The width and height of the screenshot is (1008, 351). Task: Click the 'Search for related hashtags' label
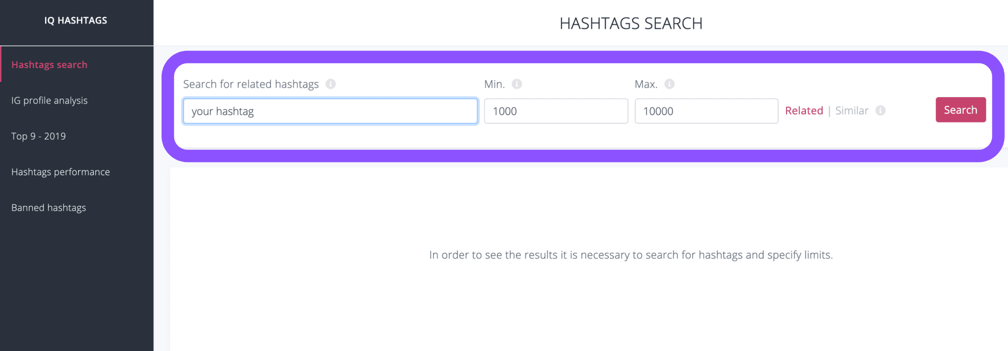click(251, 84)
